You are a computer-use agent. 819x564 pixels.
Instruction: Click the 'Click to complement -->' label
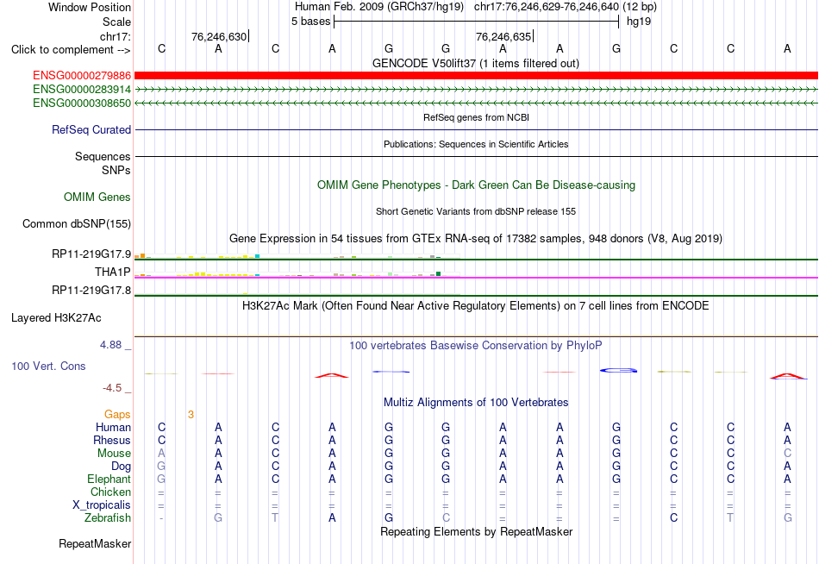(x=71, y=50)
